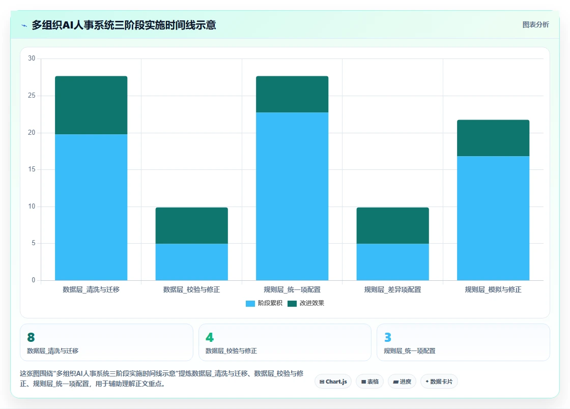
Task: Click the green segment of 规则层_模拟与修正 bar
Action: click(x=493, y=138)
